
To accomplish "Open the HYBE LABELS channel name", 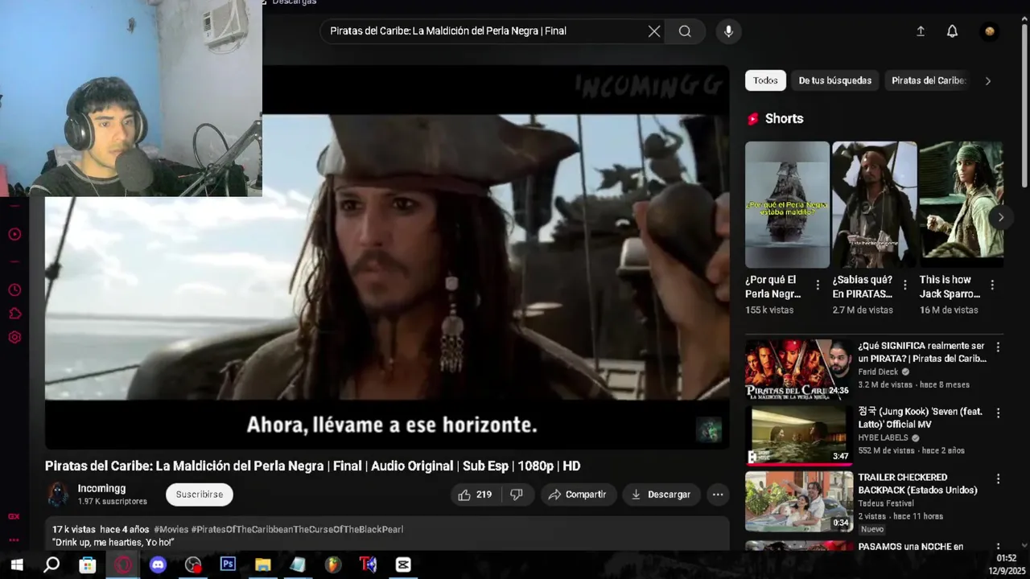I will coord(883,438).
